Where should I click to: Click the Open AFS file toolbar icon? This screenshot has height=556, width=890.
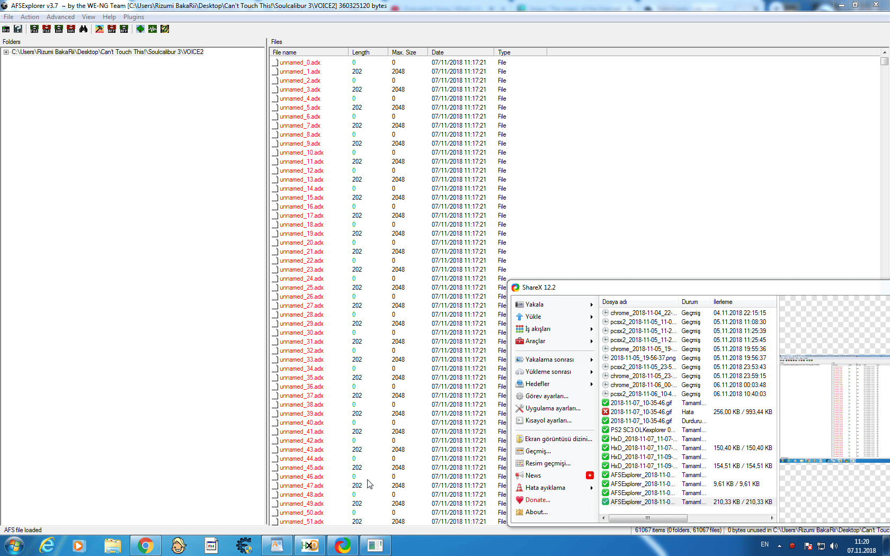tap(6, 29)
